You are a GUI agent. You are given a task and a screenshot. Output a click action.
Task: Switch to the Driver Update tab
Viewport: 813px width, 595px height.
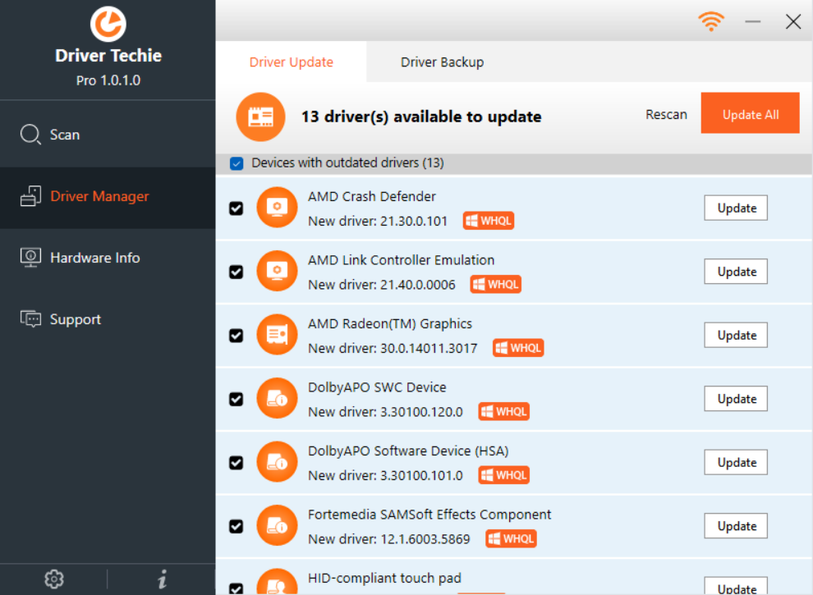point(291,62)
